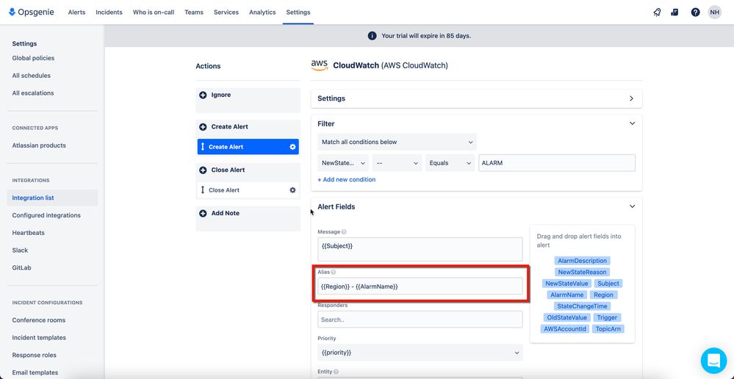Open the chat support bubble
The height and width of the screenshot is (379, 734).
[x=714, y=361]
